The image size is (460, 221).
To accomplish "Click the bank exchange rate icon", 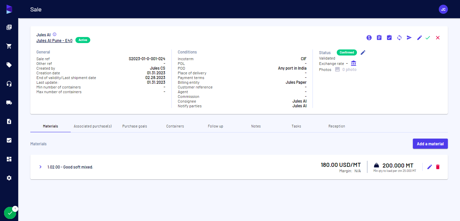I will click(354, 63).
